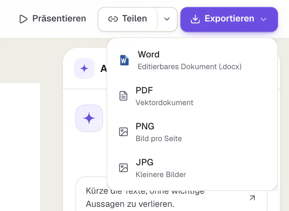Screen dimensions: 289x211
Task: Select PDF Vektordokument export
Action: click(x=192, y=96)
